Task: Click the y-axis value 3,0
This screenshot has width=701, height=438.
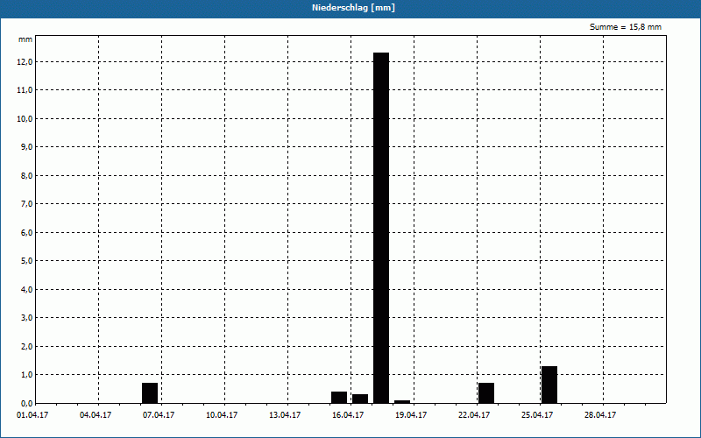Action: pyautogui.click(x=26, y=318)
